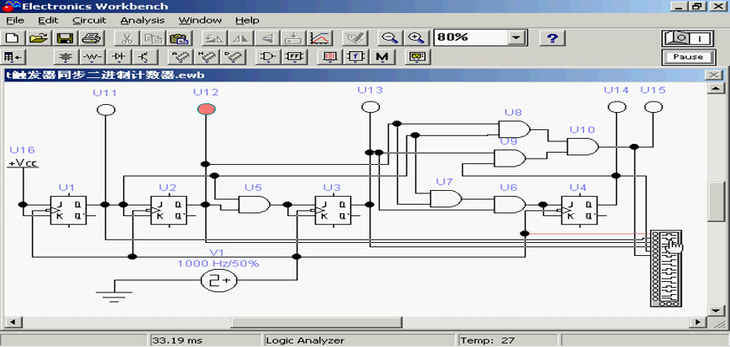Open the Diodes parts bin
This screenshot has height=347, width=730.
(119, 57)
